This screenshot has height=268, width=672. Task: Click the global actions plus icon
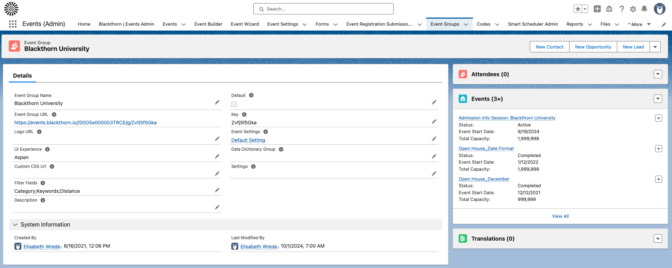[x=597, y=9]
